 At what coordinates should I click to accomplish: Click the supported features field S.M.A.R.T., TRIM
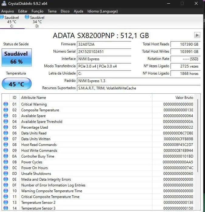[138, 88]
